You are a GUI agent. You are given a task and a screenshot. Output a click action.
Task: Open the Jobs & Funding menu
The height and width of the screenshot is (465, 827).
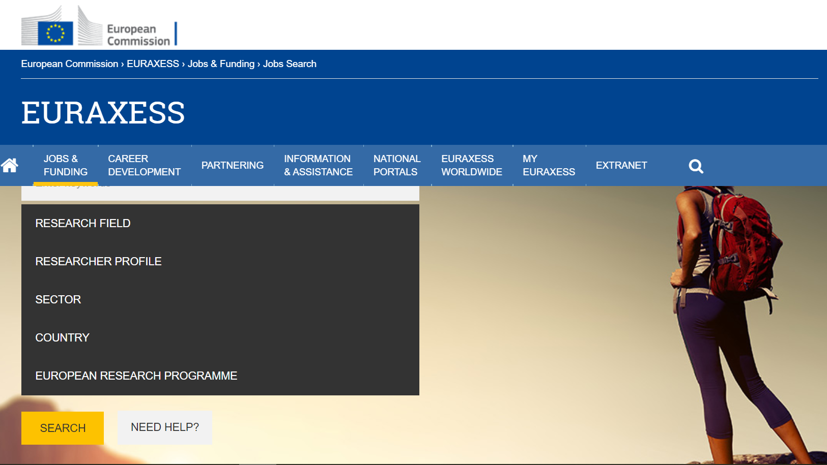66,166
